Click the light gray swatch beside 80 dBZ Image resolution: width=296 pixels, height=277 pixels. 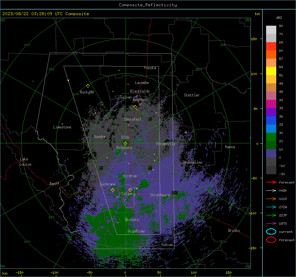pyautogui.click(x=271, y=30)
